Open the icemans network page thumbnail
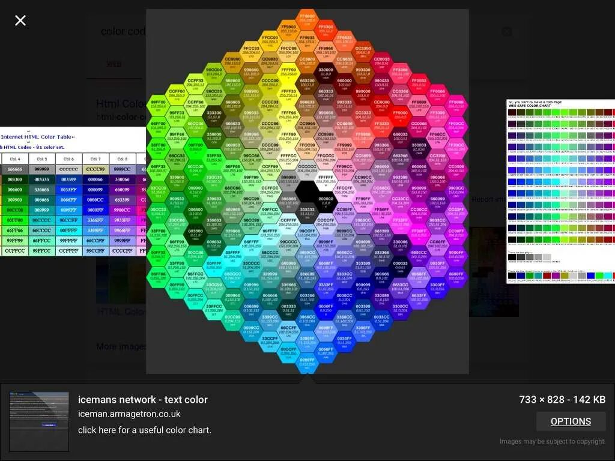 click(39, 422)
